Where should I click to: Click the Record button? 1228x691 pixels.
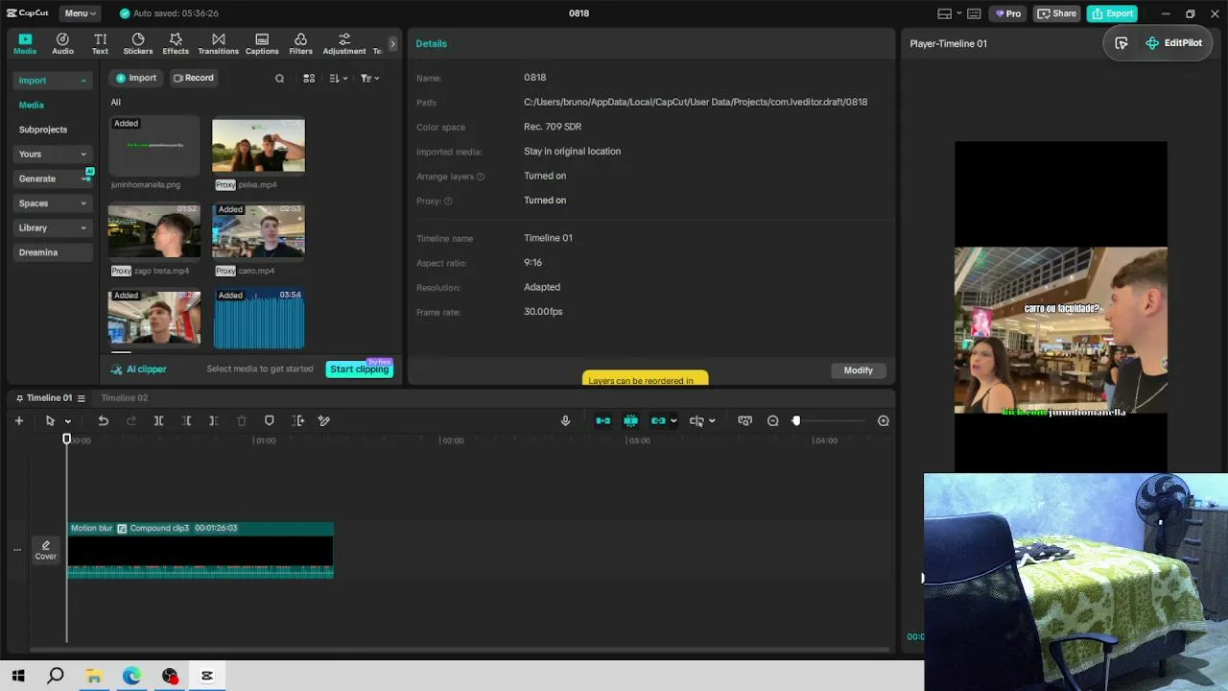pos(193,78)
